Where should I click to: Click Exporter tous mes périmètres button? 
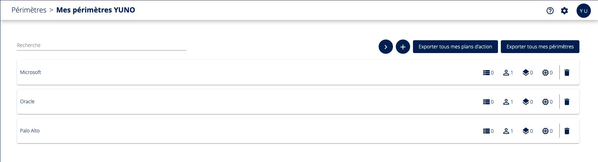(540, 47)
